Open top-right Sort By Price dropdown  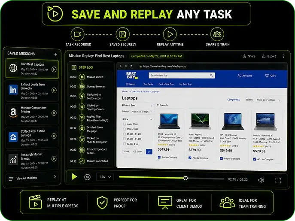pyautogui.click(x=269, y=100)
